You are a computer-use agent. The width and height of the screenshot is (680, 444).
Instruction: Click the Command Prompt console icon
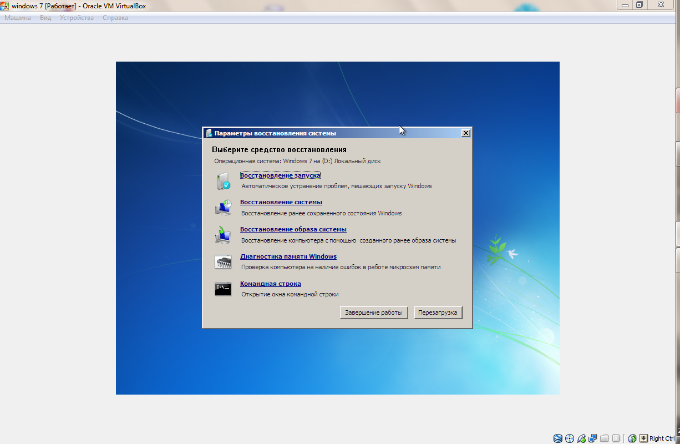(x=223, y=289)
